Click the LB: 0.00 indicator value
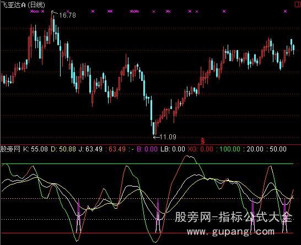Image resolution: width=301 pixels, height=245 pixels. click(173, 149)
